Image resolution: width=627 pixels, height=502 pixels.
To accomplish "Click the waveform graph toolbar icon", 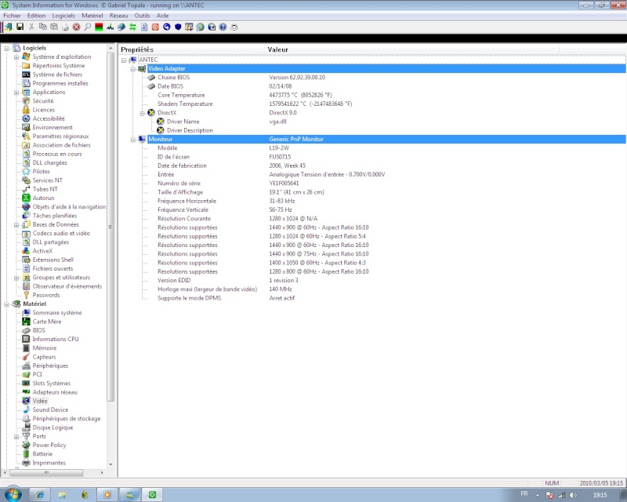I will click(x=110, y=27).
